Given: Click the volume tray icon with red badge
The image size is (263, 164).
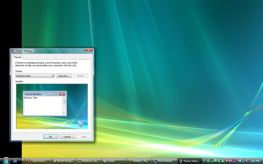Looking at the screenshot, I should (247, 161).
